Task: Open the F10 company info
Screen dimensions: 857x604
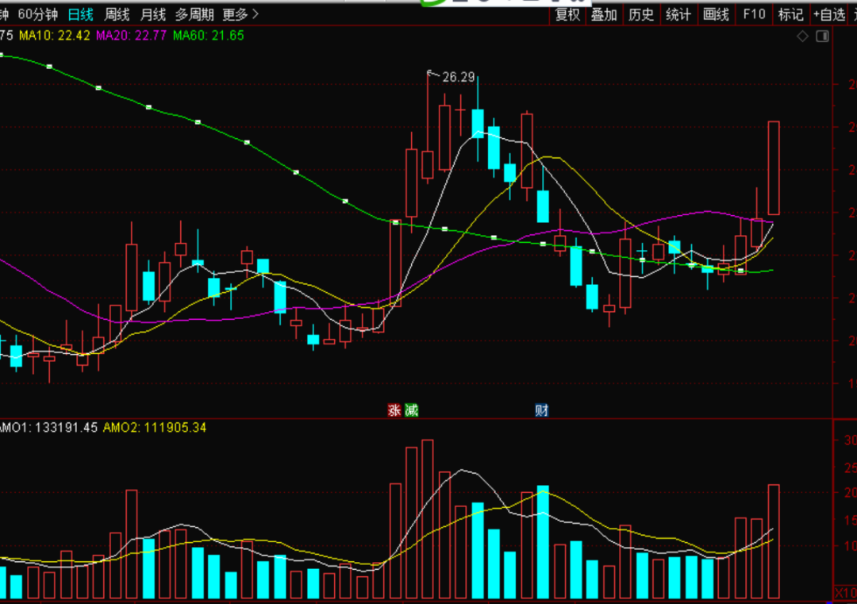Action: (x=755, y=15)
